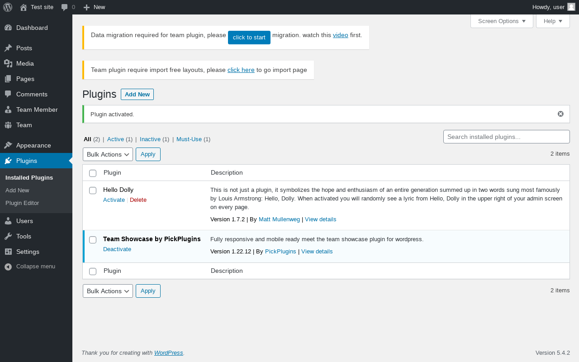Click the Description column header at the top
This screenshot has height=362, width=579.
(227, 173)
